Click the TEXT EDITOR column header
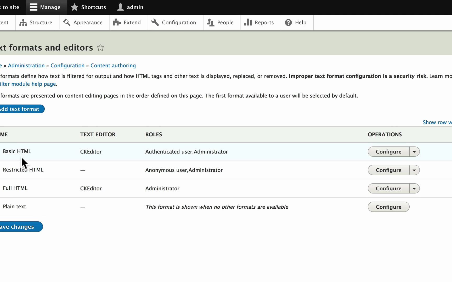Viewport: 452px width, 282px height. pos(98,134)
